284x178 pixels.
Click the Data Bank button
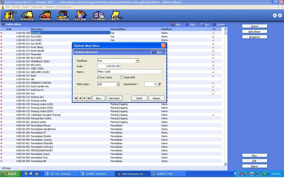click(x=114, y=98)
